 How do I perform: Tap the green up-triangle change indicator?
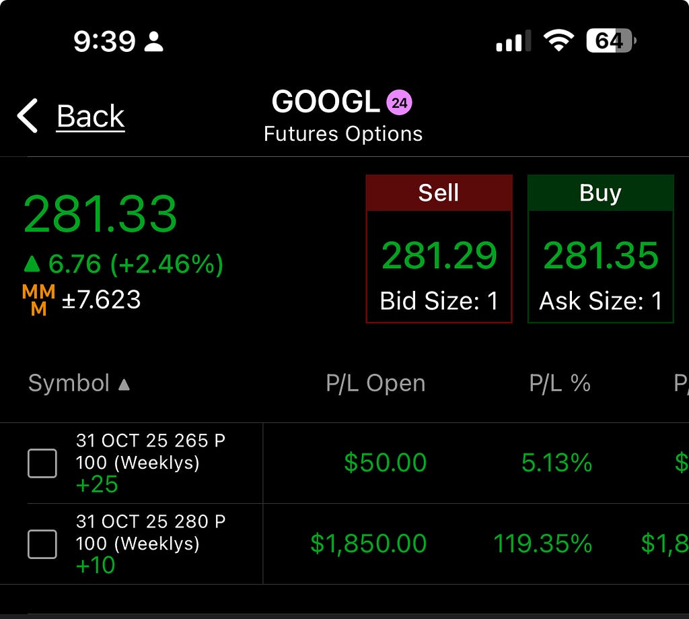click(x=32, y=264)
